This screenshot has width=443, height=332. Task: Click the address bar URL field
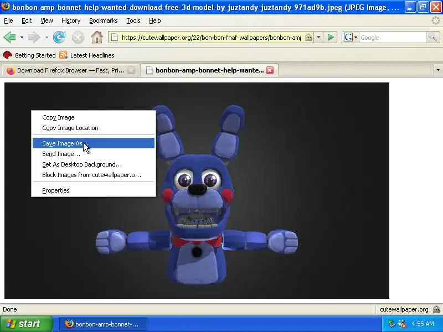point(212,37)
